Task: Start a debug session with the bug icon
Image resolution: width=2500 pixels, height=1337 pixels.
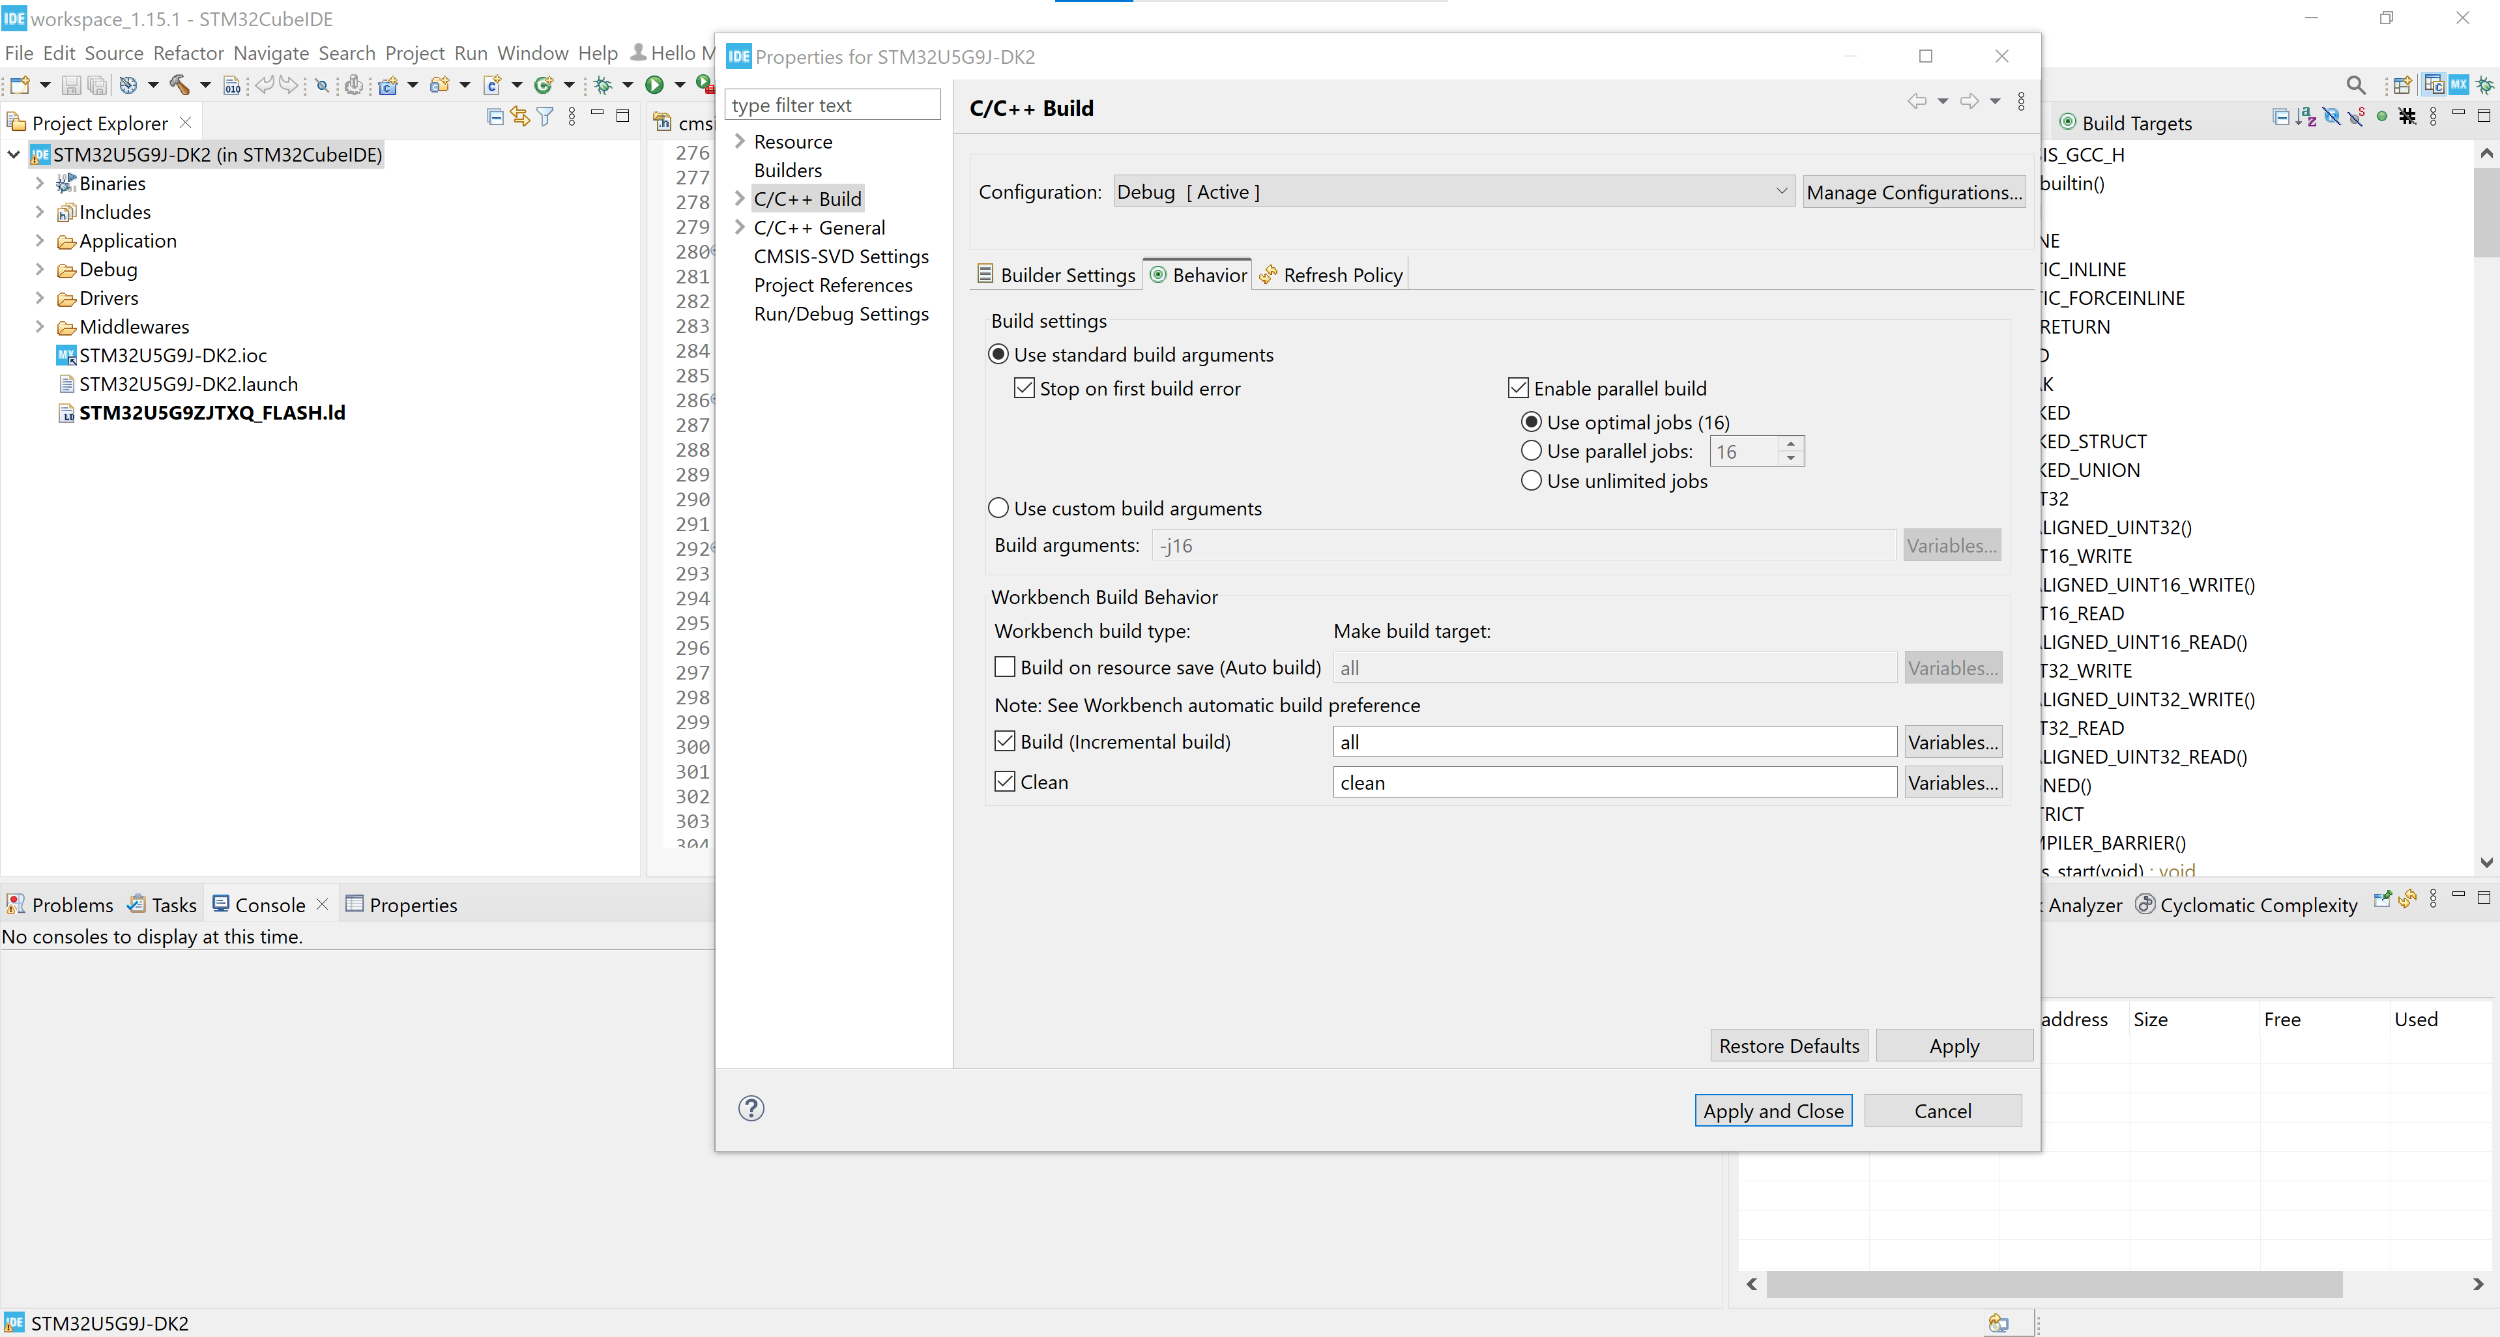Action: [603, 85]
